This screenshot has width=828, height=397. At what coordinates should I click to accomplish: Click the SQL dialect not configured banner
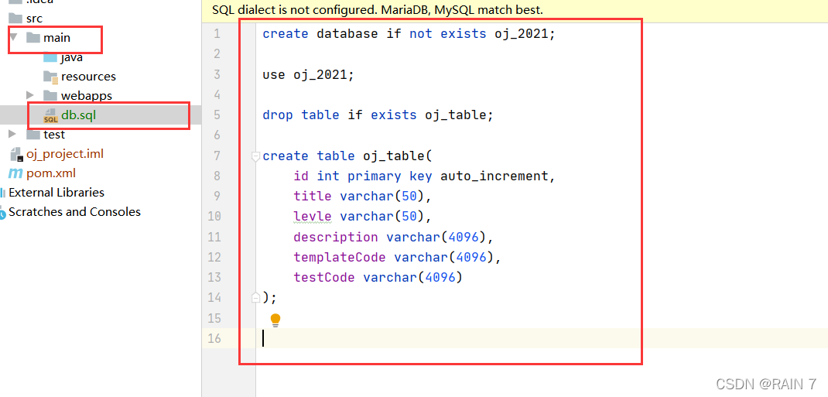click(515, 9)
